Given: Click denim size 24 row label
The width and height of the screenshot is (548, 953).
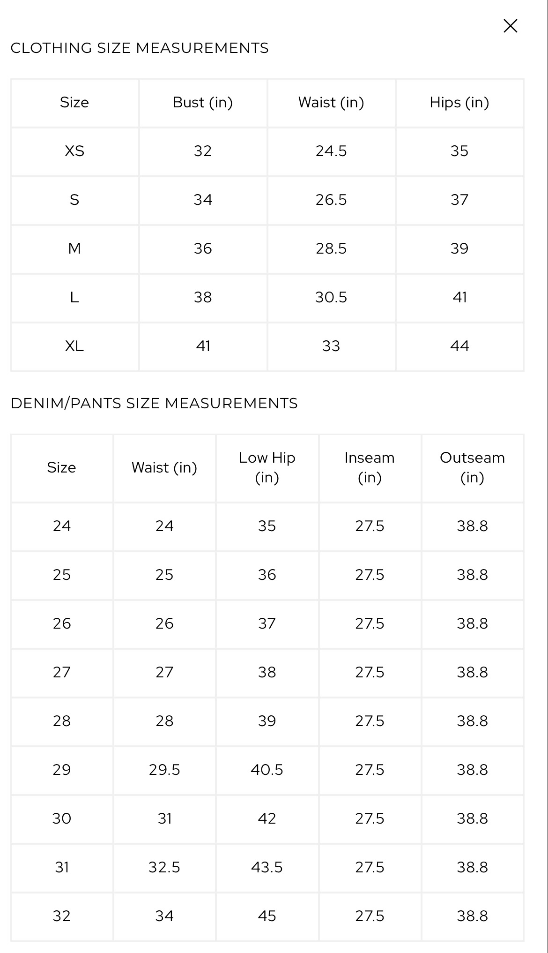Looking at the screenshot, I should tap(62, 526).
